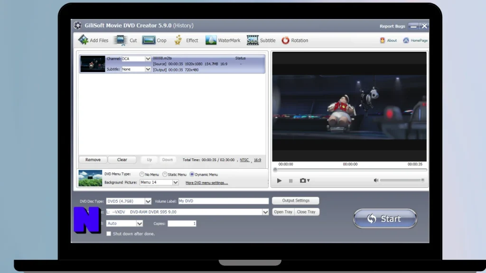
Task: Click Report Bugs link
Action: coord(393,26)
